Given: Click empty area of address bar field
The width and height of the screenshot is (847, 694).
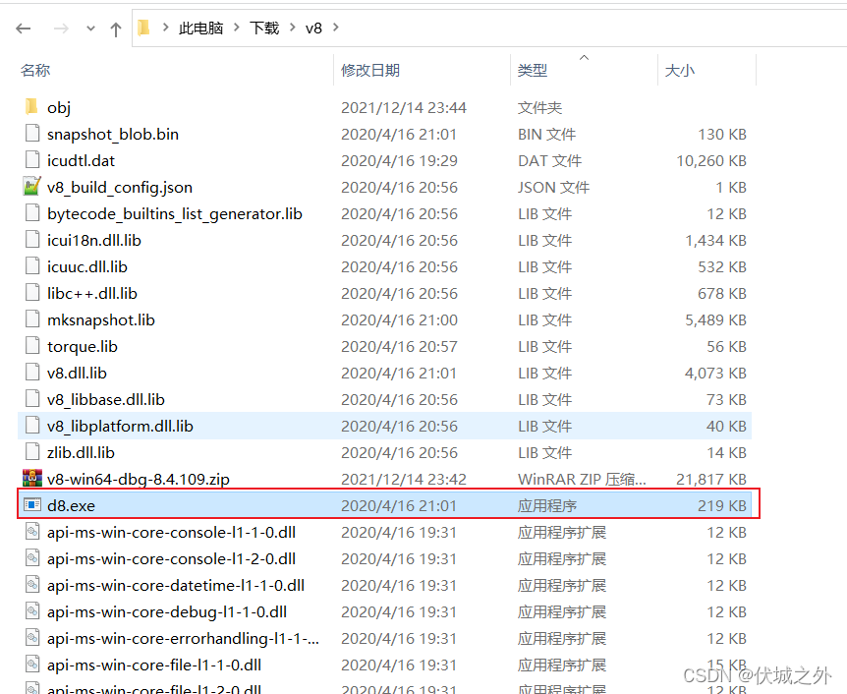Looking at the screenshot, I should click(x=594, y=28).
